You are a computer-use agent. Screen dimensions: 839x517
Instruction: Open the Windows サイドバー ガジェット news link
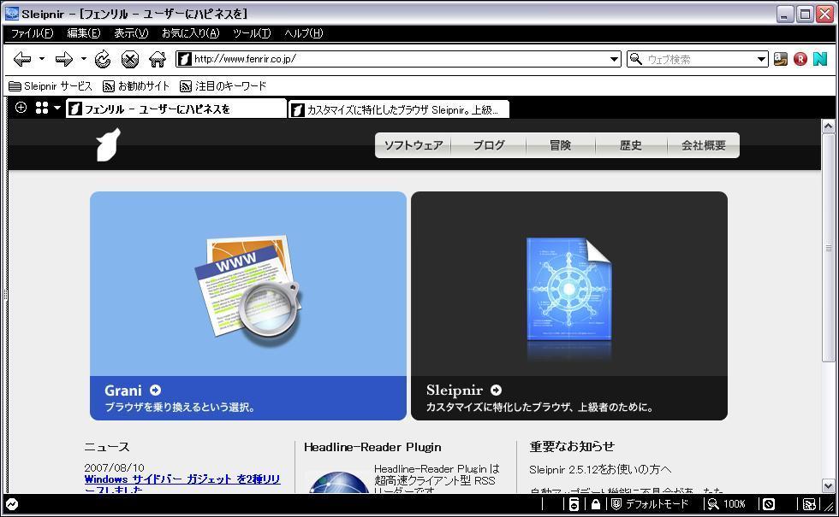pyautogui.click(x=181, y=479)
